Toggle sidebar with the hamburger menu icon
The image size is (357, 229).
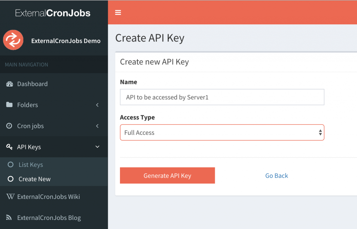[118, 13]
